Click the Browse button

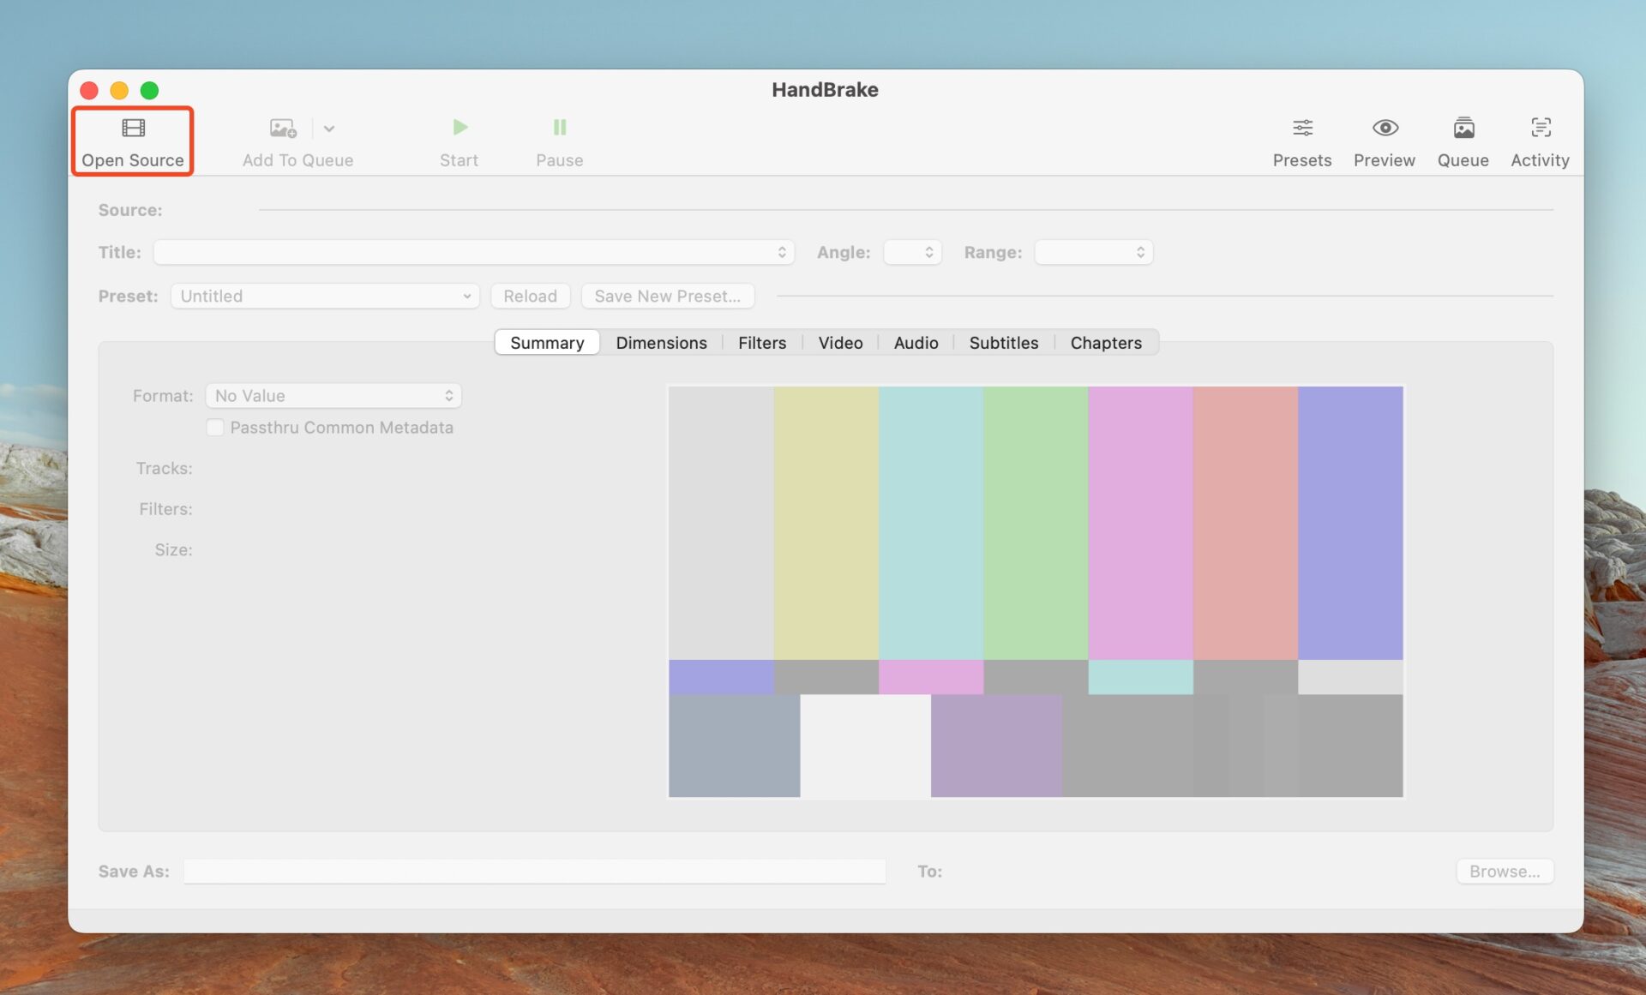[x=1505, y=871]
